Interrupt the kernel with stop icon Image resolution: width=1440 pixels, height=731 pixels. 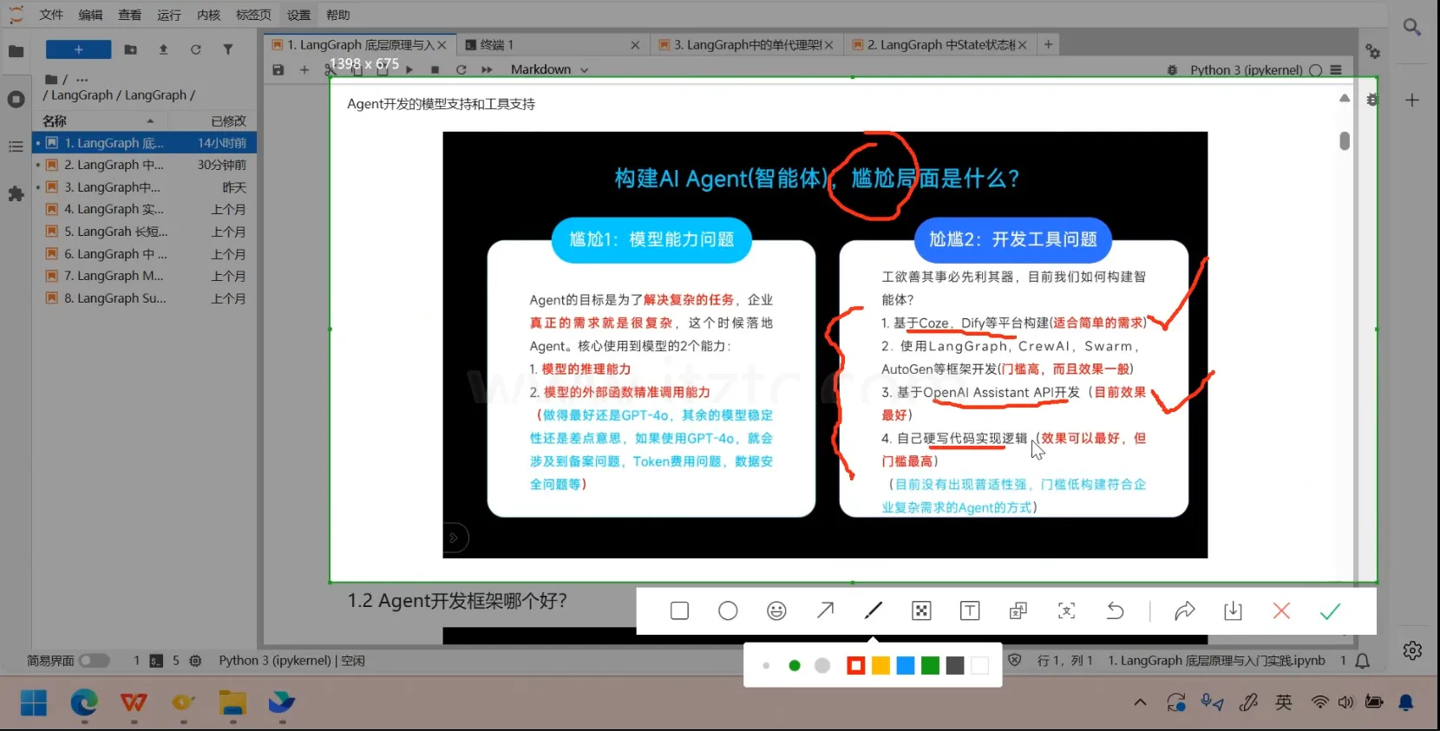(x=435, y=69)
